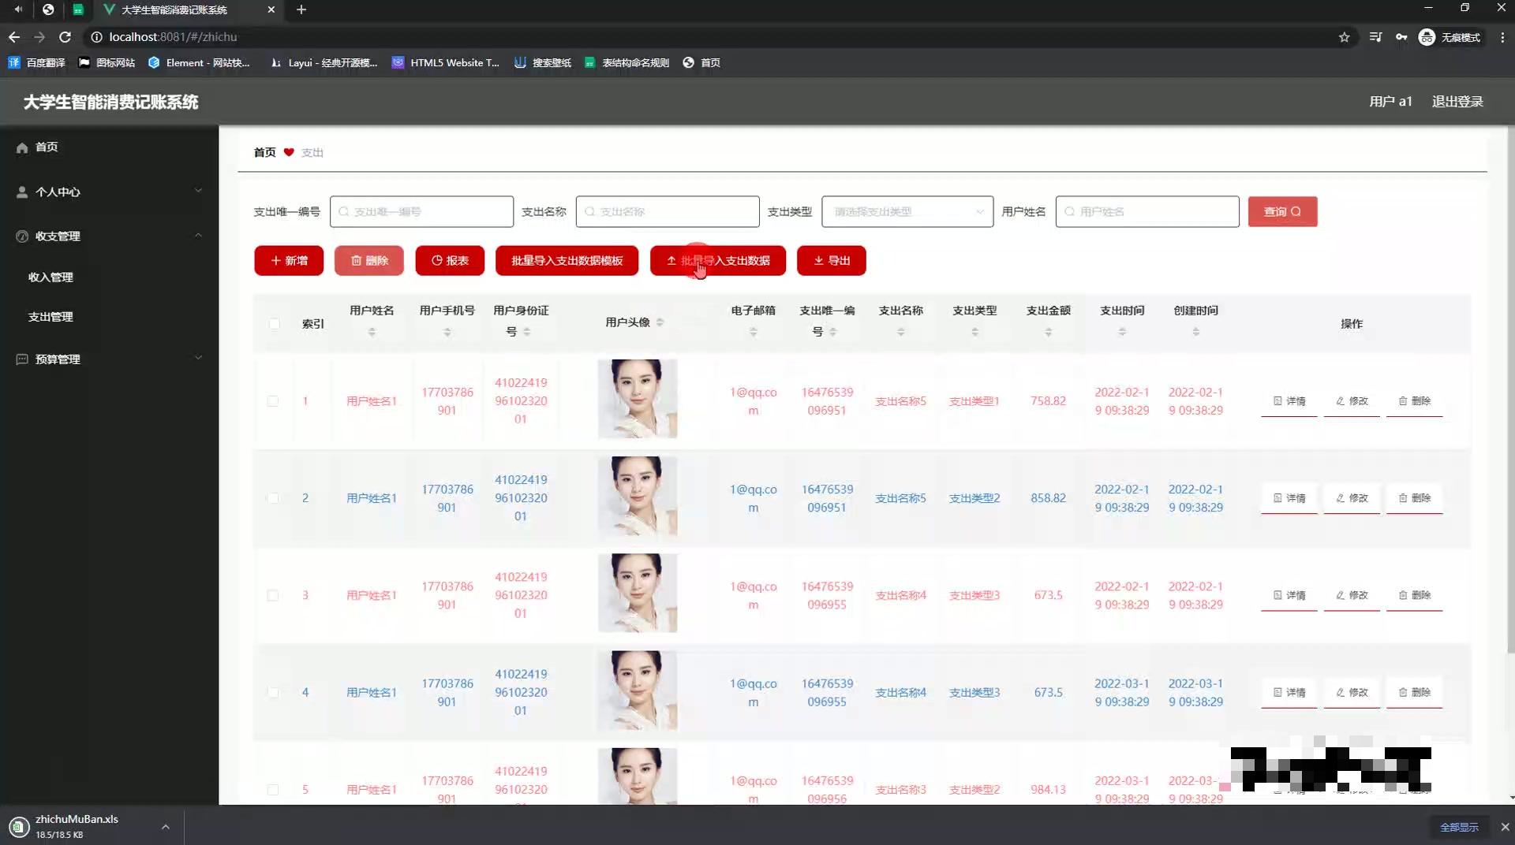Select the 支出管理 sidebar menu item
1515x845 pixels.
(x=50, y=317)
